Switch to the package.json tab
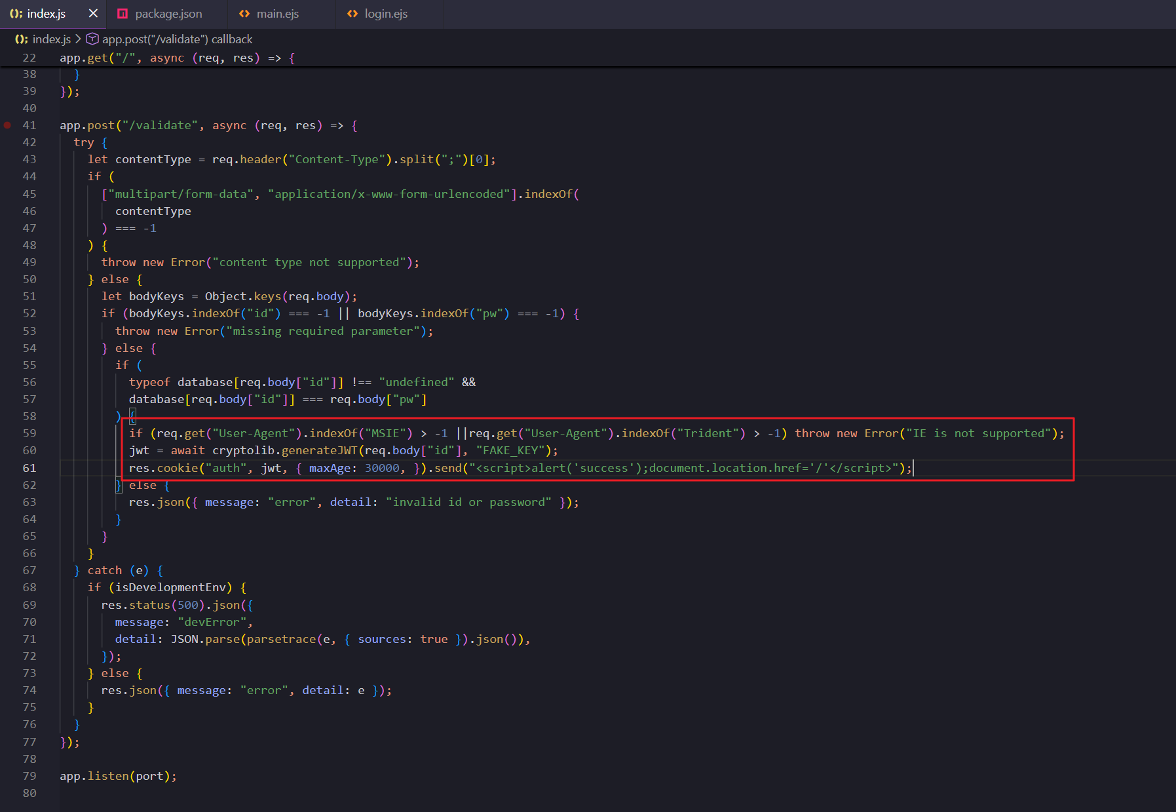1176x812 pixels. point(168,14)
